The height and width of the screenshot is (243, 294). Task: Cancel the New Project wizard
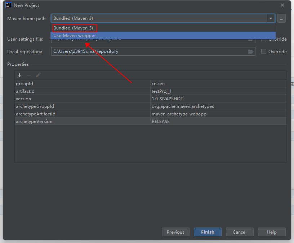[x=240, y=232]
